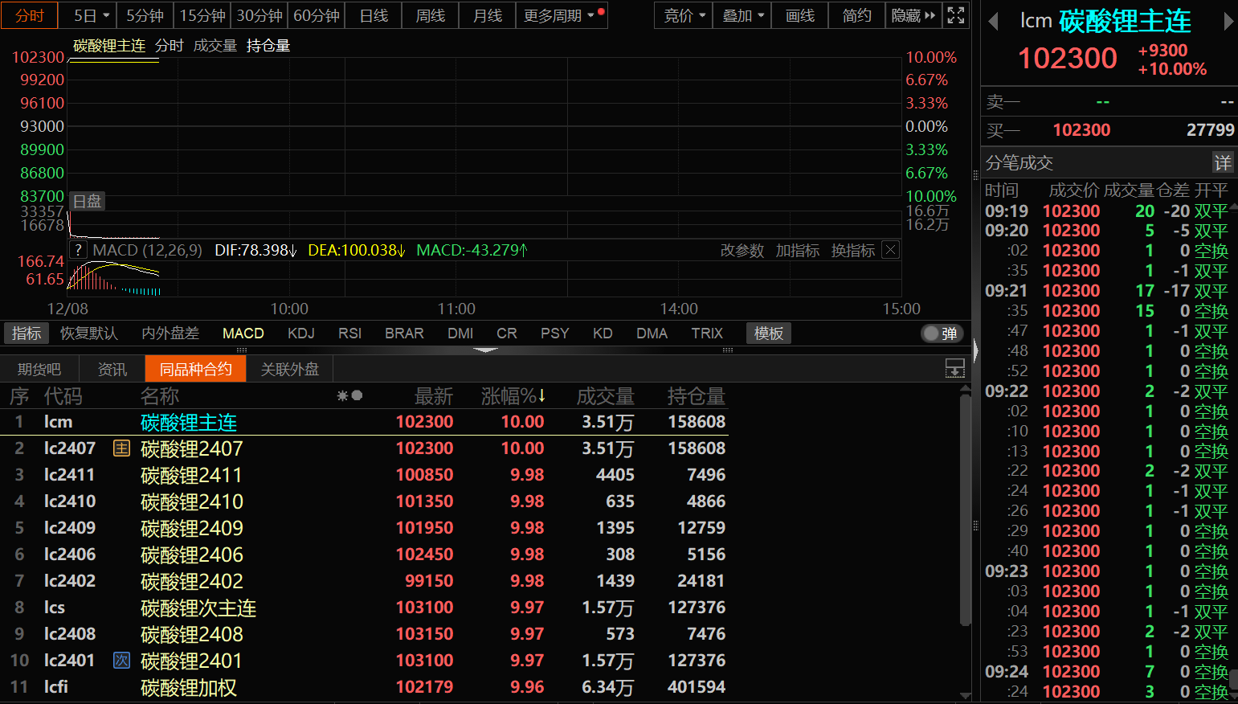Switch to 关联外盘 tab
1238x704 pixels.
tap(290, 369)
